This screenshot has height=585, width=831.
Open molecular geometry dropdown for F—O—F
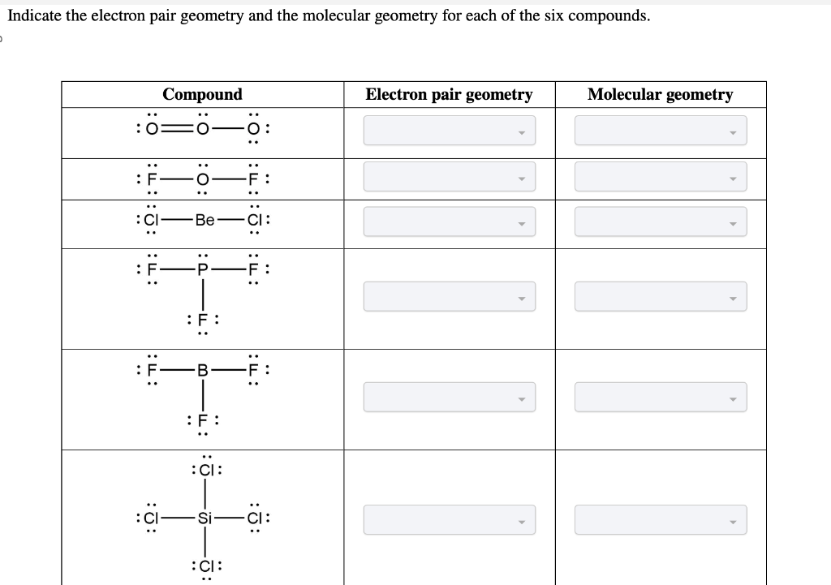661,176
